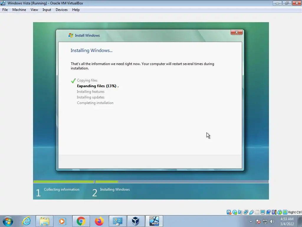Open Windows Media Player on taskbar
302x227 pixels.
click(62, 221)
